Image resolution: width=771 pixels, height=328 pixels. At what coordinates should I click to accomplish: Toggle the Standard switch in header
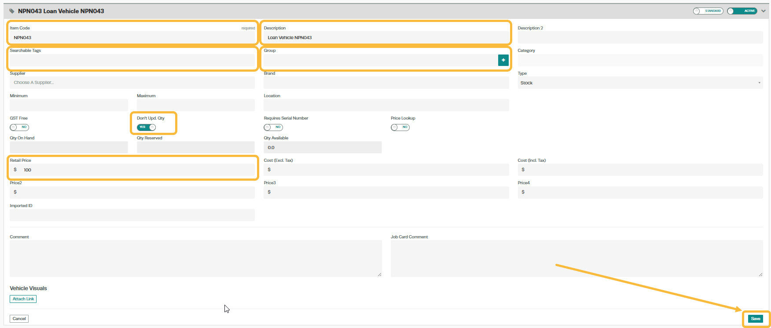[708, 11]
